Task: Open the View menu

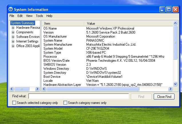Action: (x=29, y=16)
